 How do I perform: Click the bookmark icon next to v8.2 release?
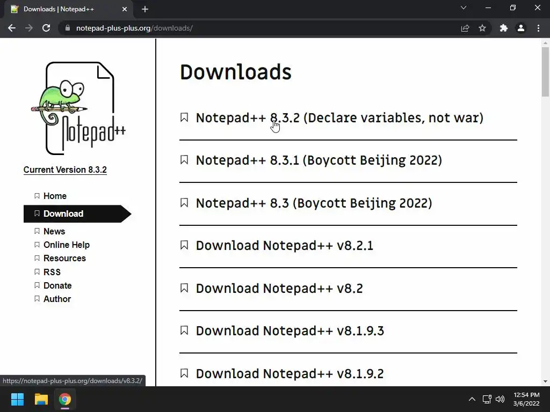[184, 288]
